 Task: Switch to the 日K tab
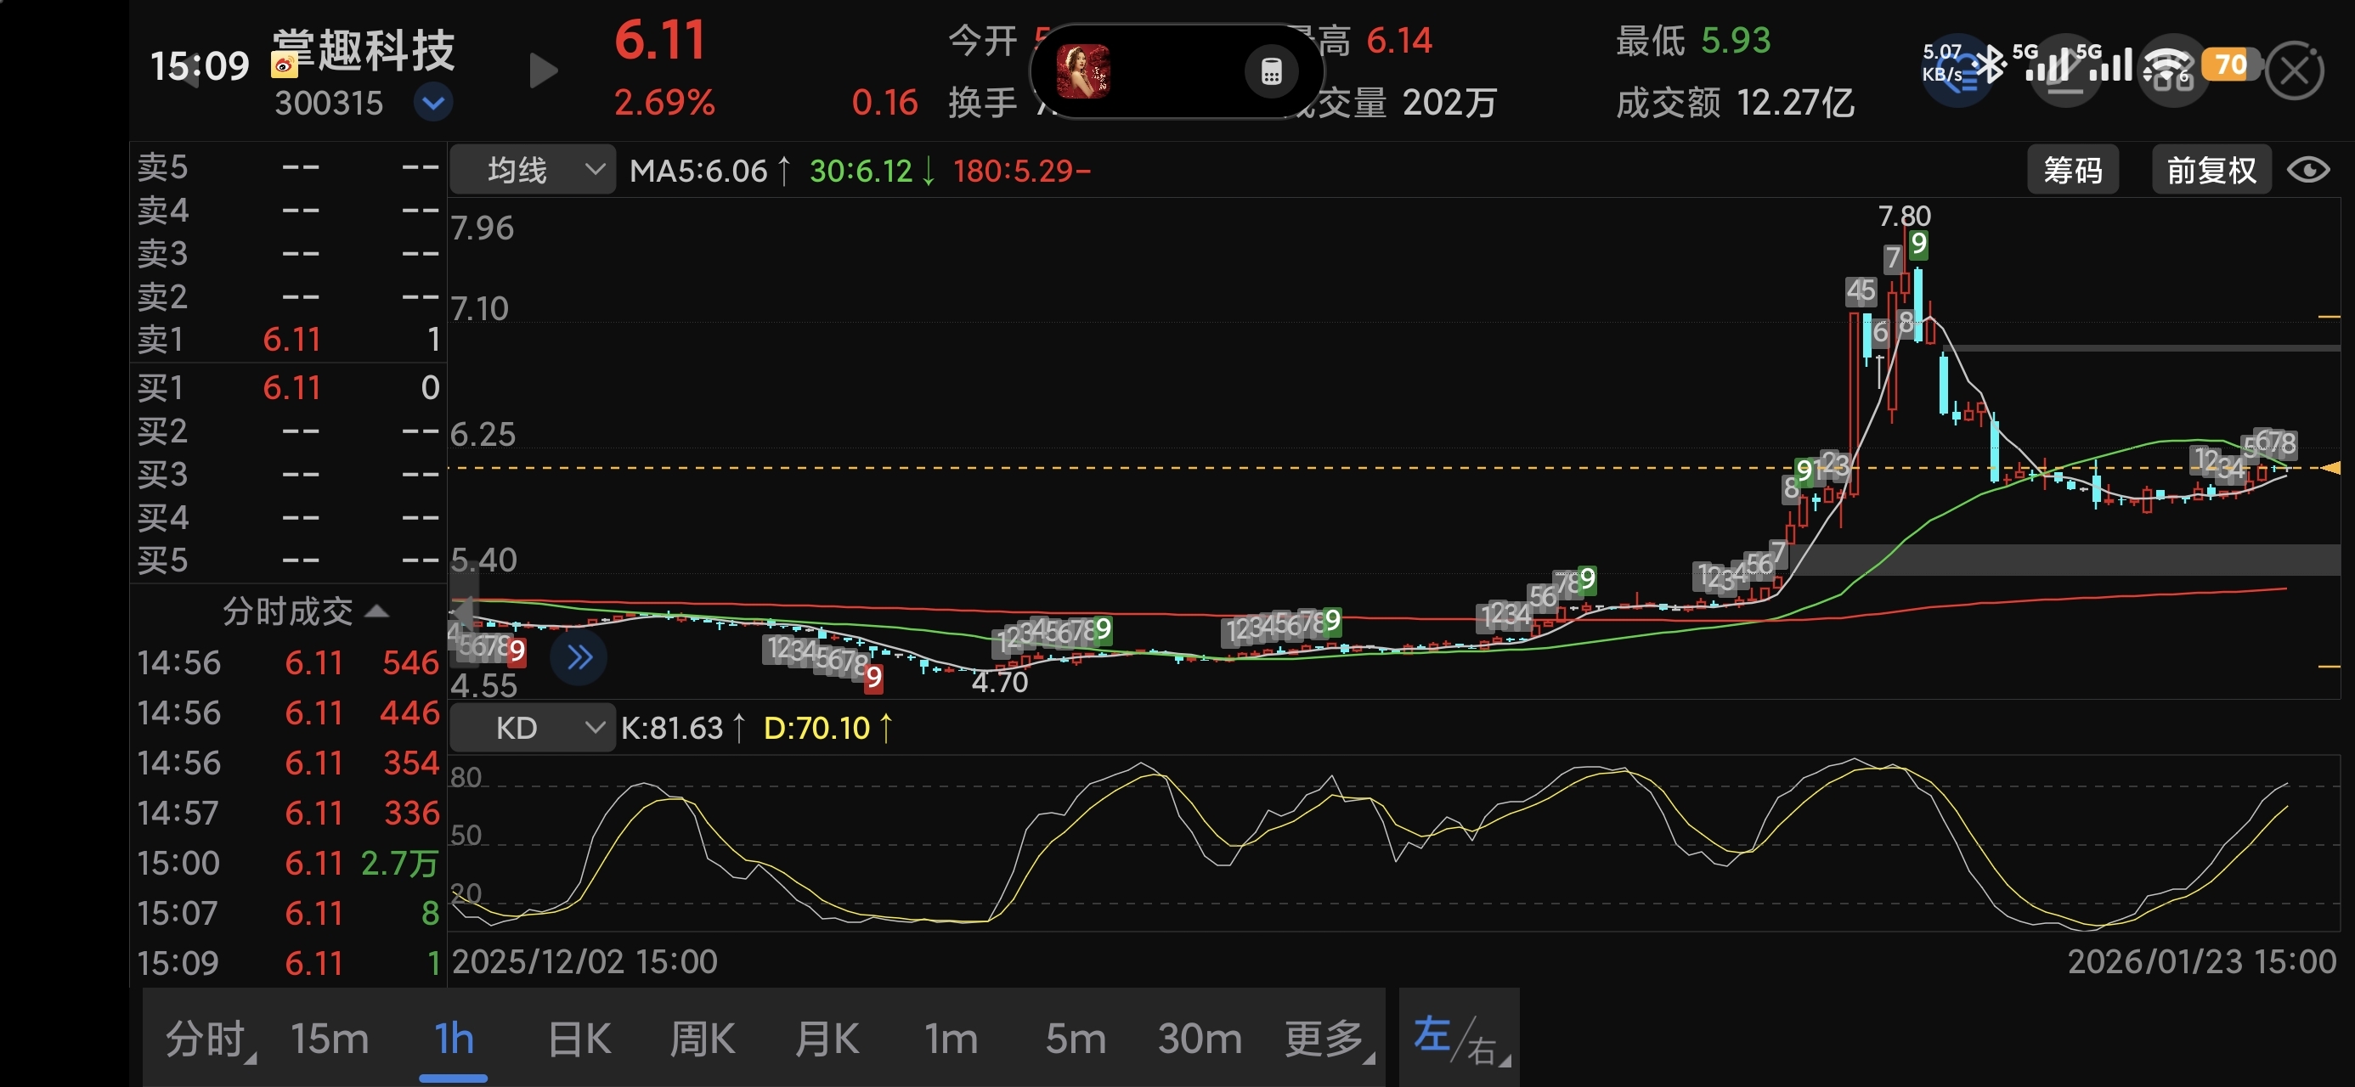point(579,1039)
